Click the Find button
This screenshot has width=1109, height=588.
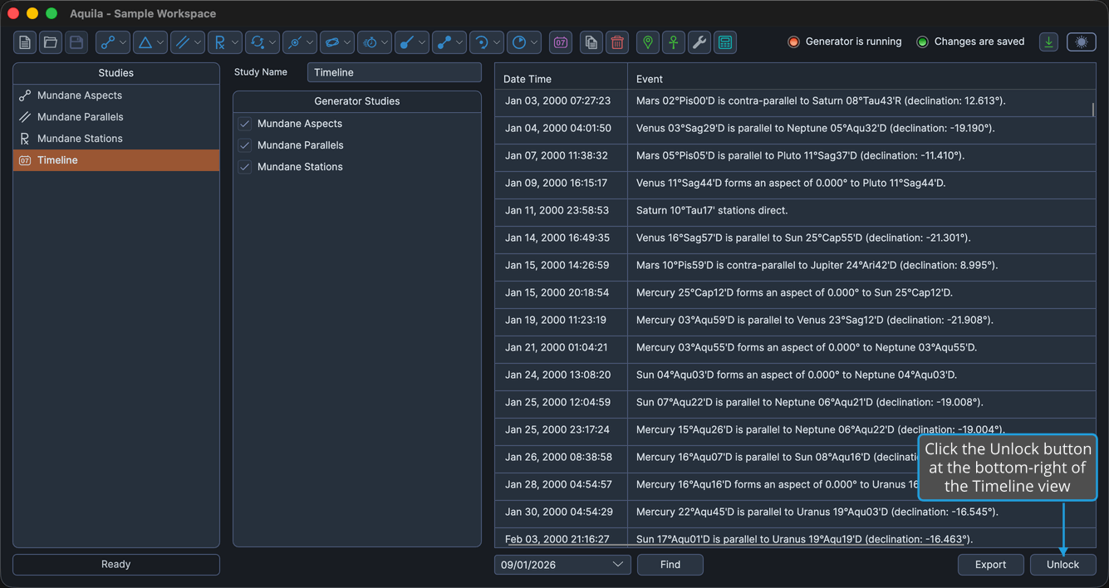(x=670, y=565)
